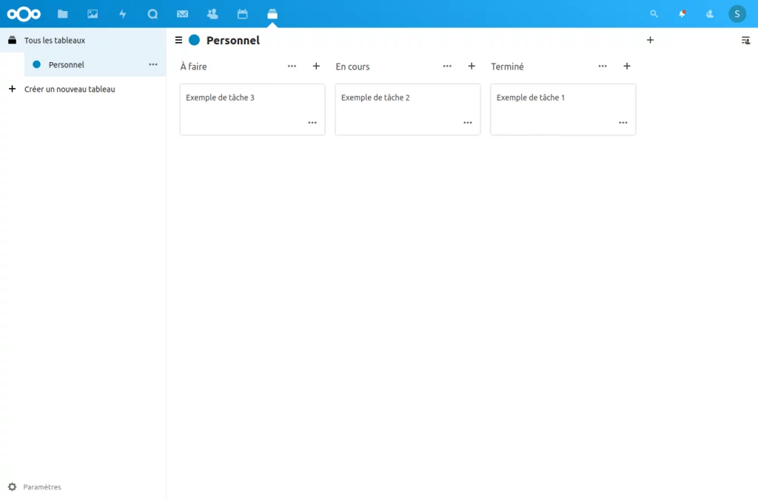758x499 pixels.
Task: Add a card to À faire list
Action: pos(316,66)
